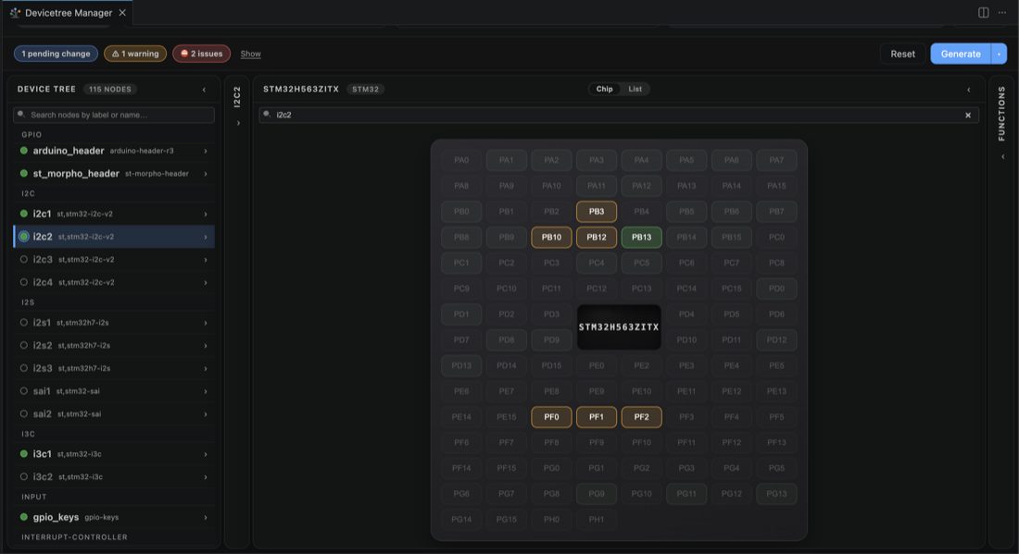Click the STM32 chip family tag
The width and height of the screenshot is (1019, 554).
click(365, 90)
